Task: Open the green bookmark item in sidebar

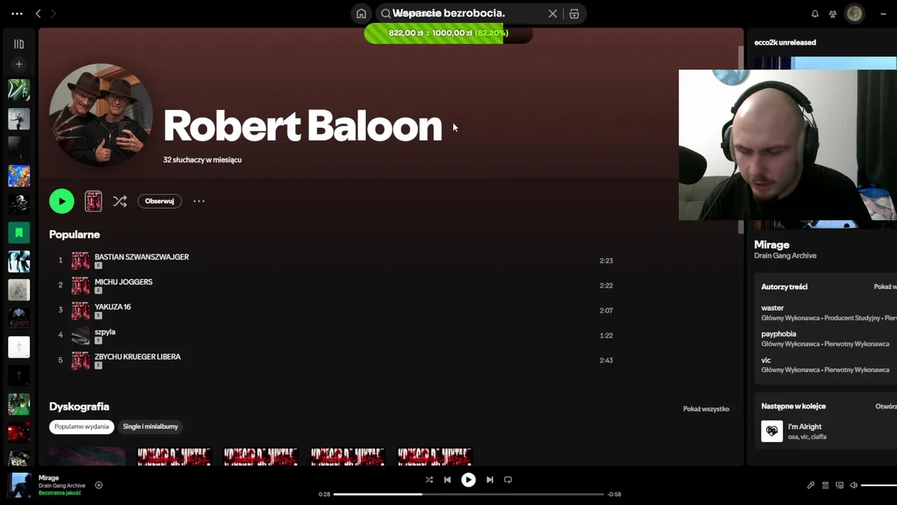Action: coord(19,232)
